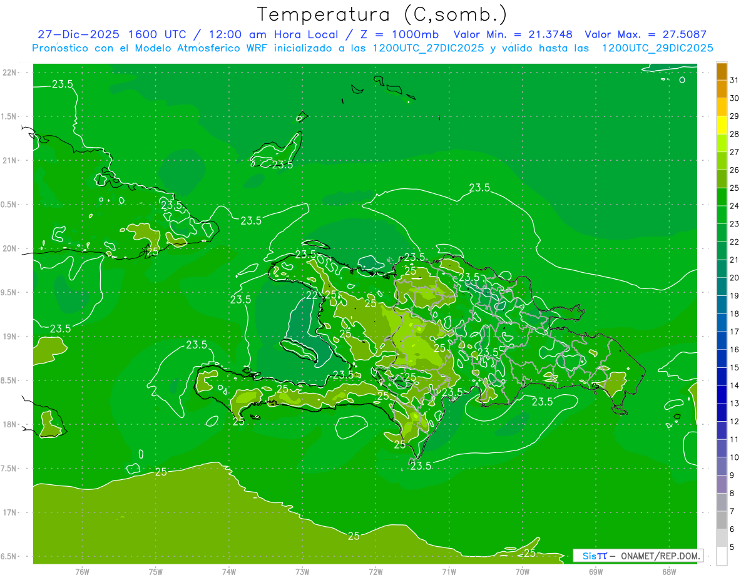Click the legend scale label 31
Image resolution: width=751 pixels, height=580 pixels.
point(734,80)
